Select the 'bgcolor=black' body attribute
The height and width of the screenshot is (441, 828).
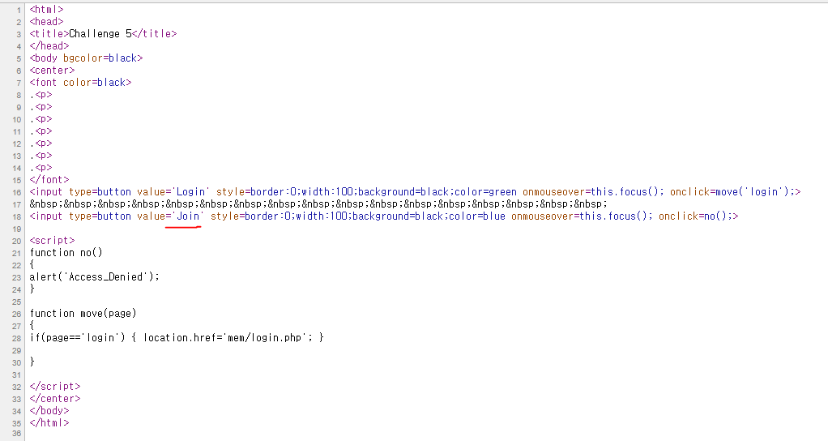[x=100, y=58]
